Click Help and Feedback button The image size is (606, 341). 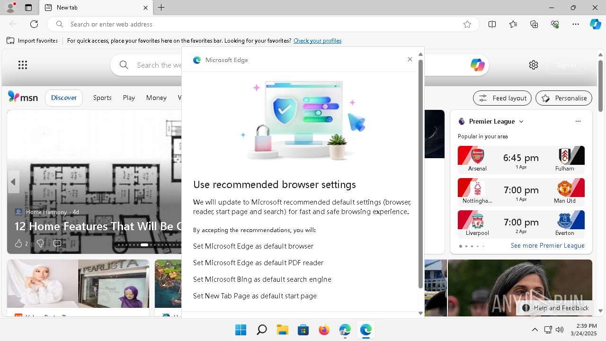click(555, 308)
